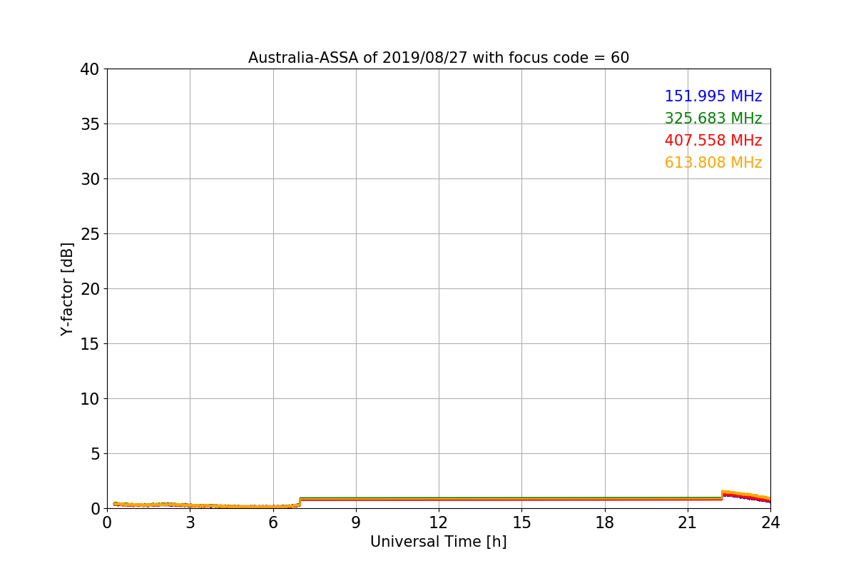Click the y-axis tick label 35
Viewport: 856px width, 571px height.
click(90, 124)
